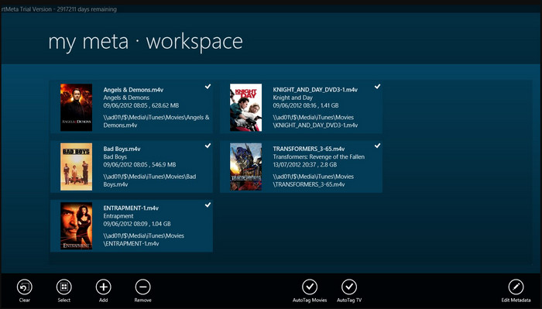Click the ENTRAPMENT-1.m4v file path text

coord(144,239)
